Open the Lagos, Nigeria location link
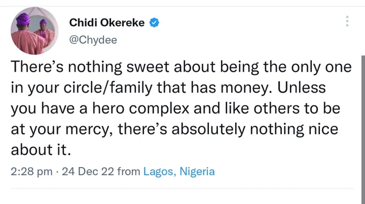 pyautogui.click(x=179, y=171)
